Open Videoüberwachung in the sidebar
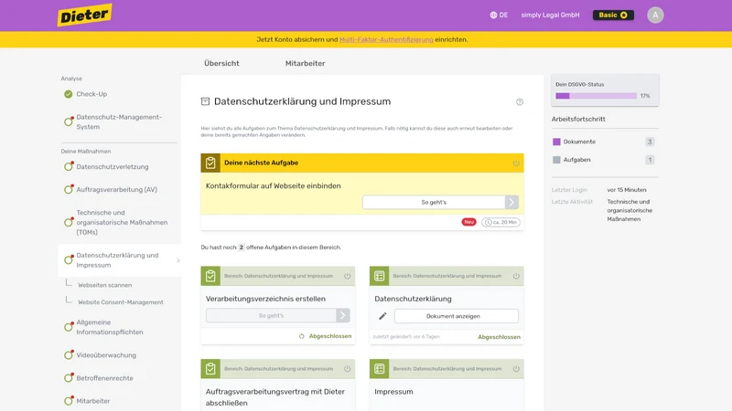The width and height of the screenshot is (732, 411). coord(106,355)
